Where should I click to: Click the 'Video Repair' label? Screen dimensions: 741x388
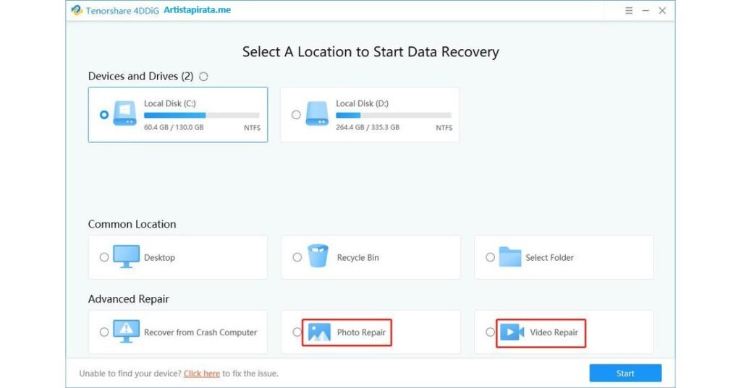click(x=554, y=332)
